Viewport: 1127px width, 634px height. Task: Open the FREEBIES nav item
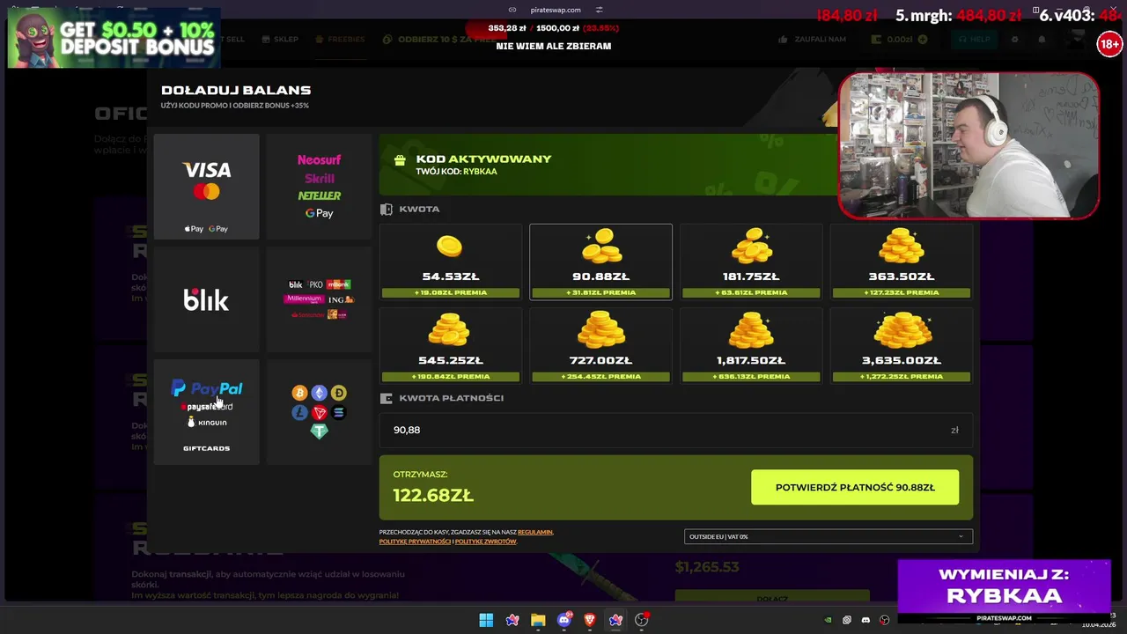click(340, 40)
